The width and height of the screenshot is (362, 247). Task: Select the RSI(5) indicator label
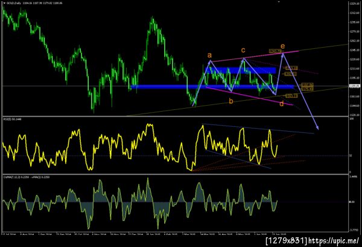(x=8, y=119)
